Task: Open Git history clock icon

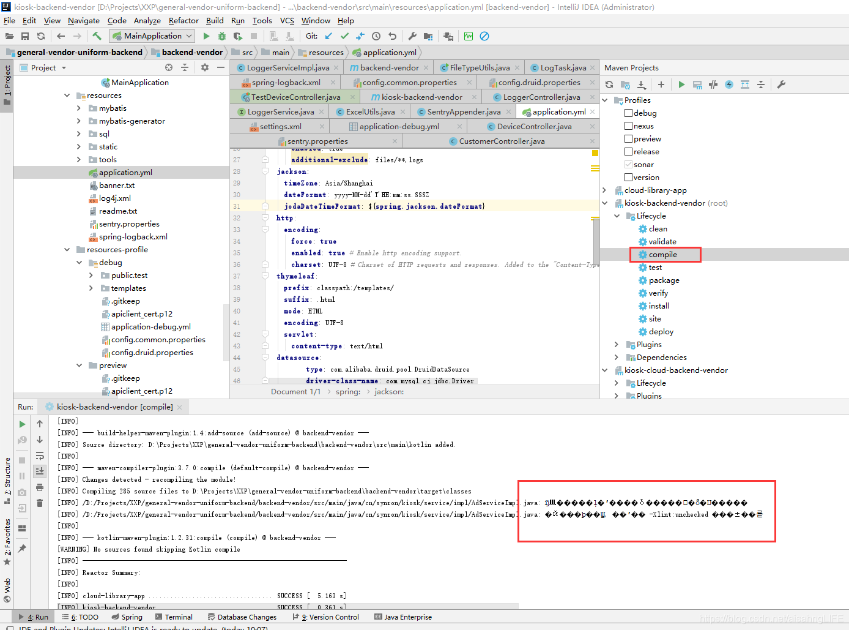Action: [376, 36]
